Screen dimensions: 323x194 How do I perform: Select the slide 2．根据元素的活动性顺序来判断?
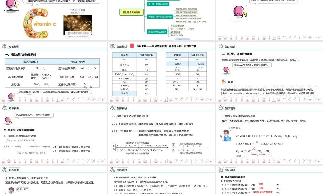tap(161, 134)
